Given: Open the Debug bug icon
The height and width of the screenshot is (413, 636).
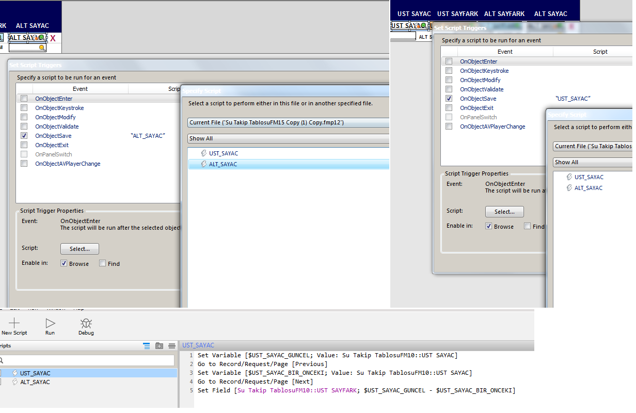Looking at the screenshot, I should point(86,324).
